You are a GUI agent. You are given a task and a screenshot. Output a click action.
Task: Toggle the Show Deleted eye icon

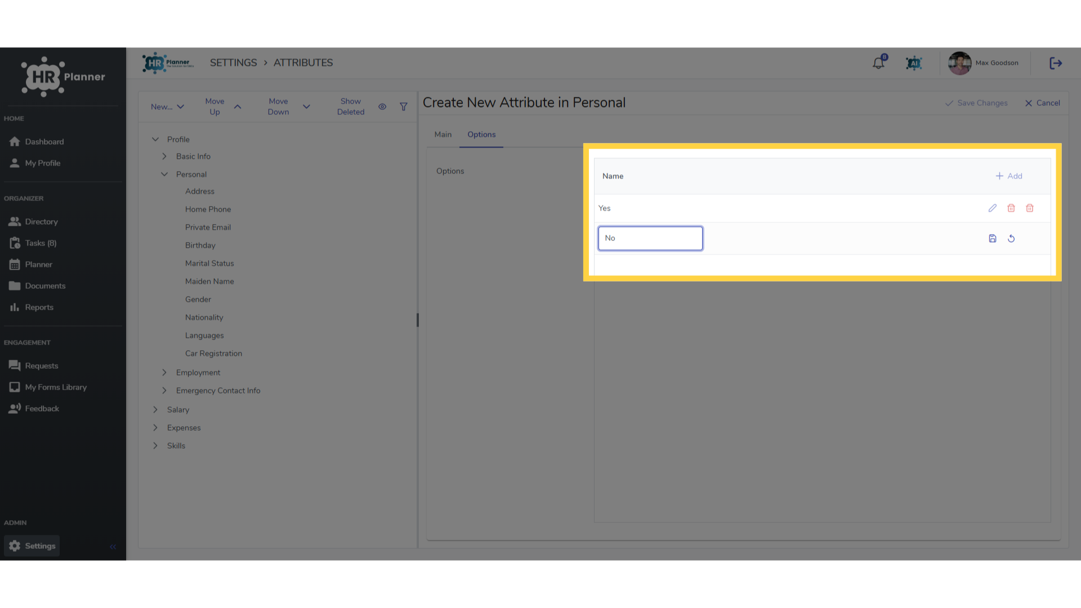382,106
